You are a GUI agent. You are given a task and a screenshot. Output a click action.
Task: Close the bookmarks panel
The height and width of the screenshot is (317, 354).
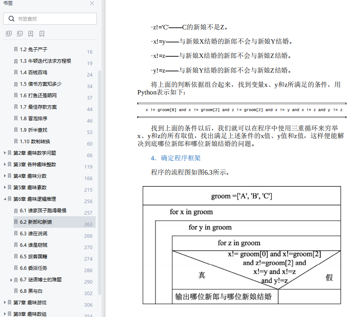[92, 3]
